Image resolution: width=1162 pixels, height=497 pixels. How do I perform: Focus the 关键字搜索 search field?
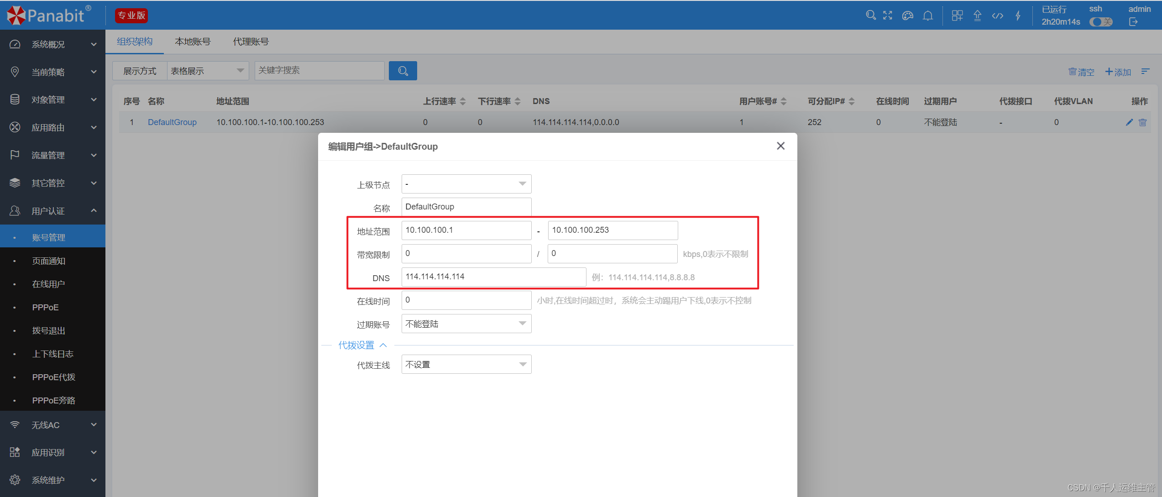319,71
